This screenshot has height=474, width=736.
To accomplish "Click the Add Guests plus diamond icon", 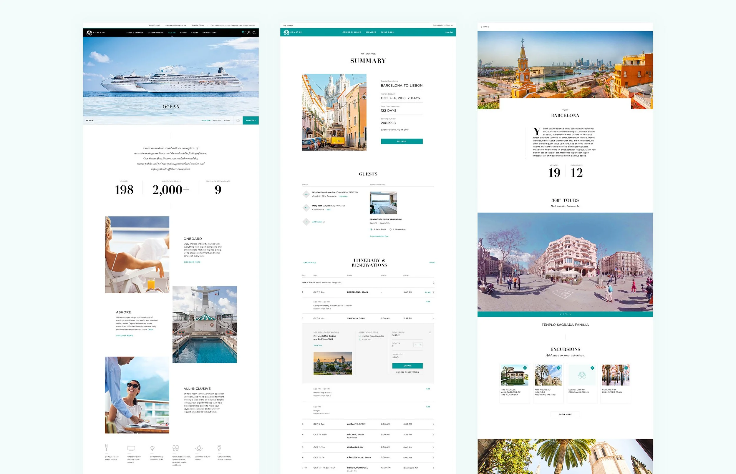I will [306, 222].
